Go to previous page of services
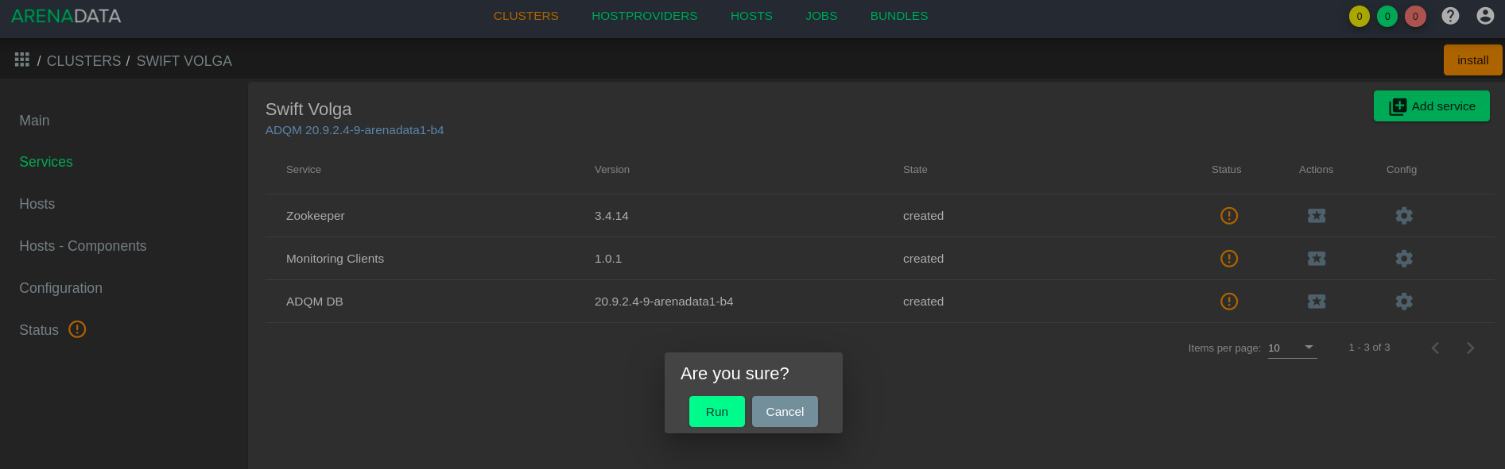This screenshot has height=469, width=1505. pos(1435,348)
